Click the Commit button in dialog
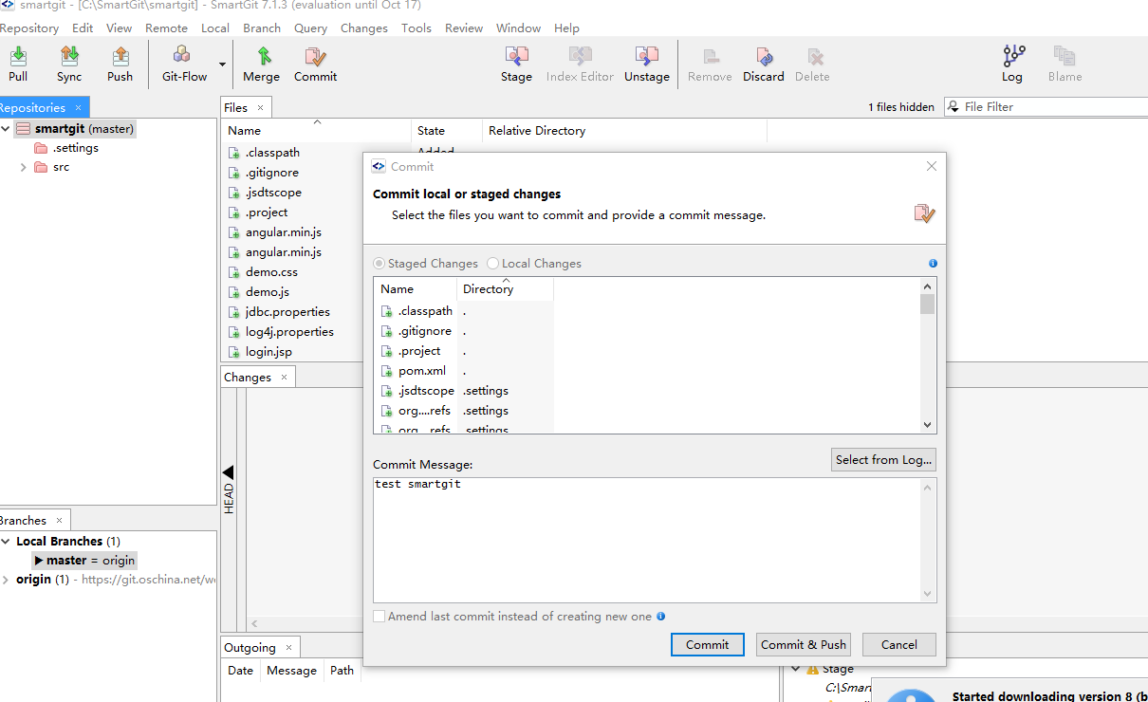The height and width of the screenshot is (702, 1148). [708, 644]
